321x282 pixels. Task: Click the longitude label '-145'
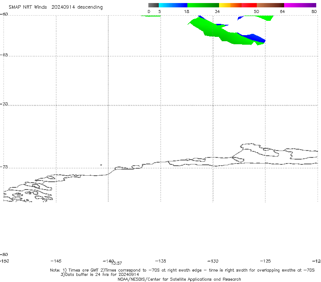(56, 261)
